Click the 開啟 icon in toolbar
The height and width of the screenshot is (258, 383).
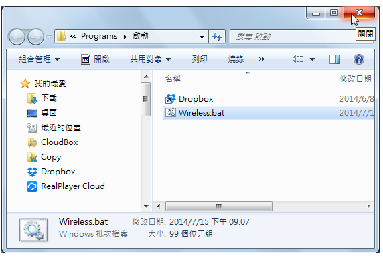coord(86,59)
